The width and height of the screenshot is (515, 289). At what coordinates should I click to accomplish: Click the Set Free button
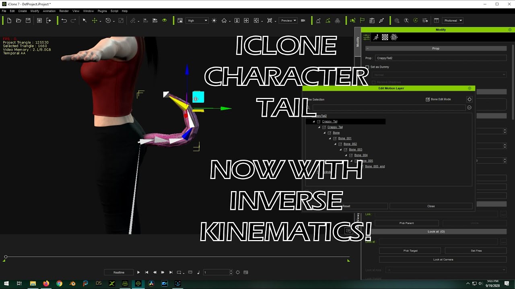pos(476,251)
